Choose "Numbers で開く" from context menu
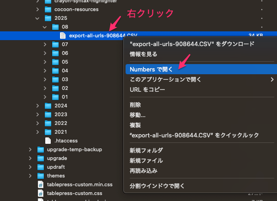Image resolution: width=277 pixels, height=201 pixels. click(151, 69)
